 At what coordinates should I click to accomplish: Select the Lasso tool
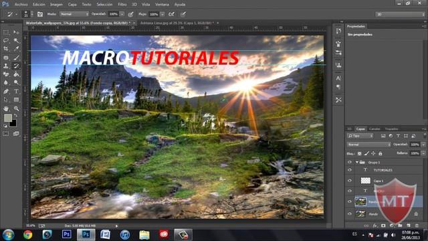[6, 41]
